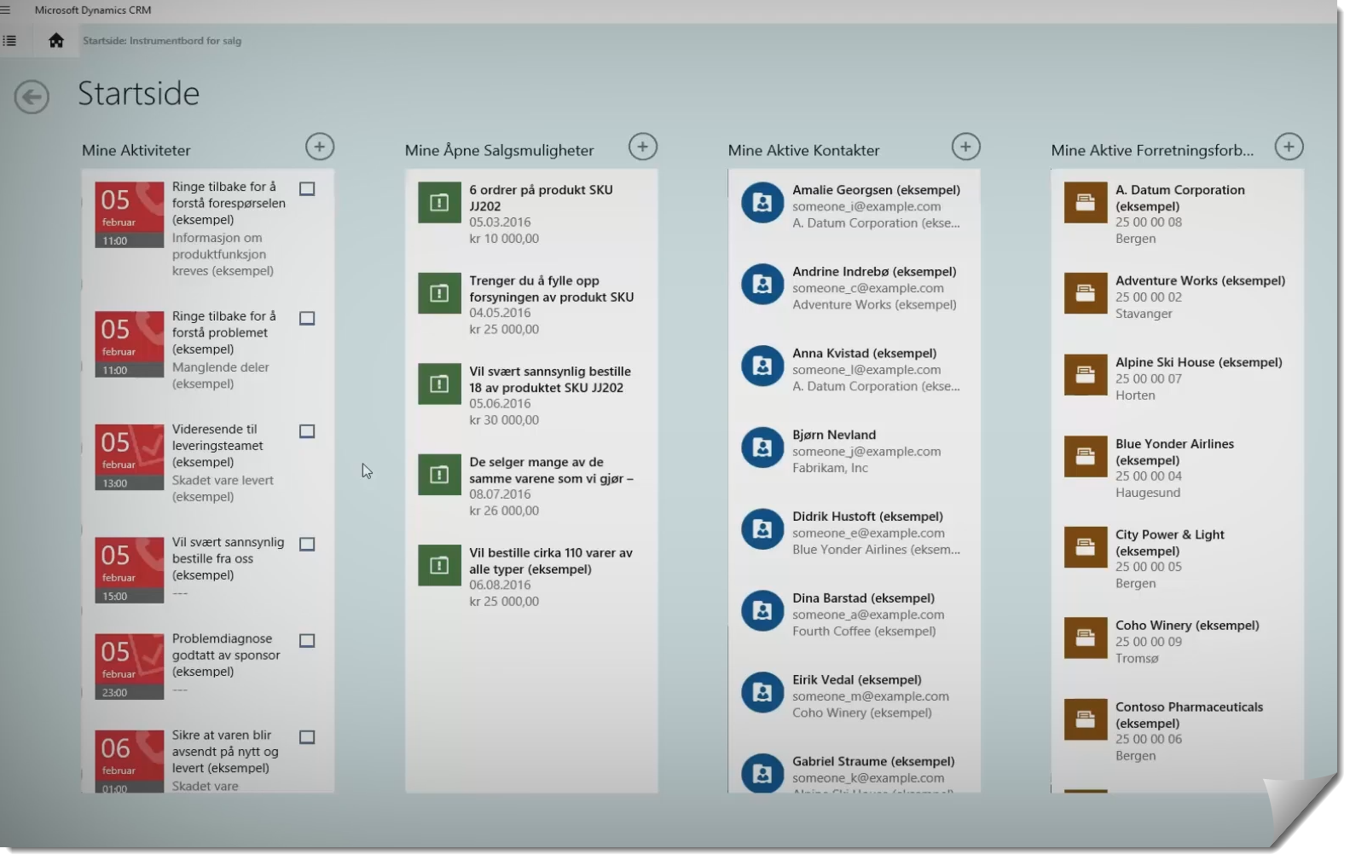The image size is (1350, 860).
Task: Click the account icon for Coho Winery
Action: [x=1085, y=638]
